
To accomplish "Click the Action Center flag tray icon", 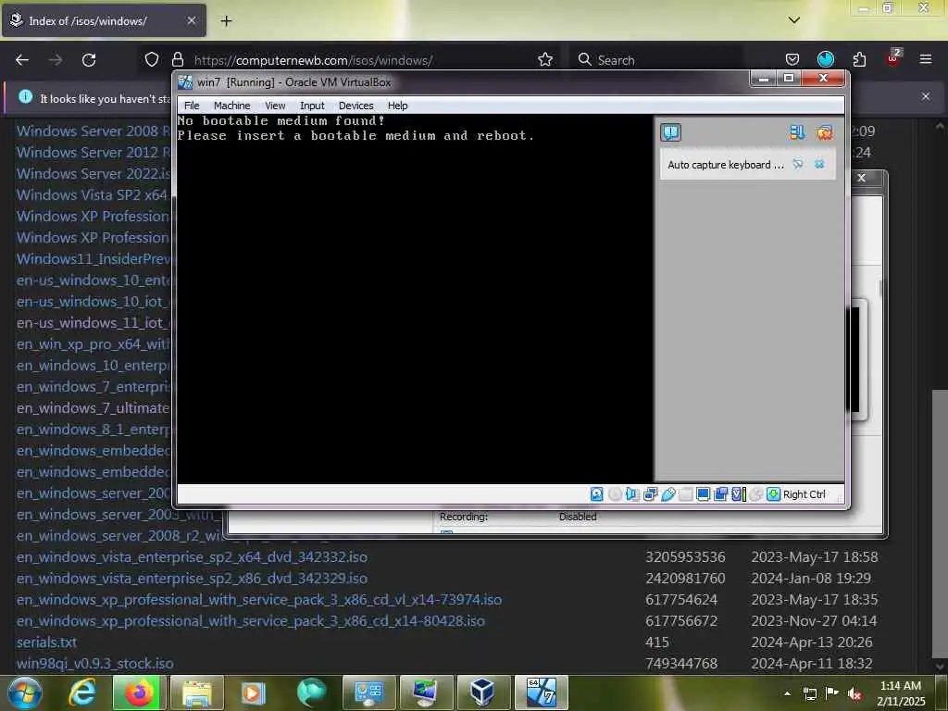I will pos(832,693).
